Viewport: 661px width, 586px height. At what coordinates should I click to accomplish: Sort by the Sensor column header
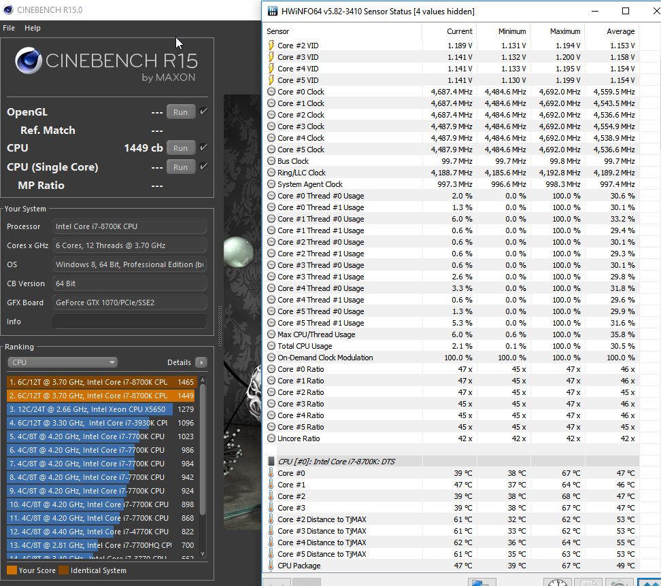(x=343, y=31)
